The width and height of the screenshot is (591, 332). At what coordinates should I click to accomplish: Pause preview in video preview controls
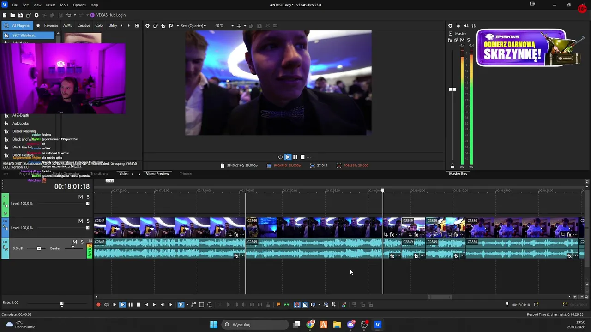tap(295, 157)
